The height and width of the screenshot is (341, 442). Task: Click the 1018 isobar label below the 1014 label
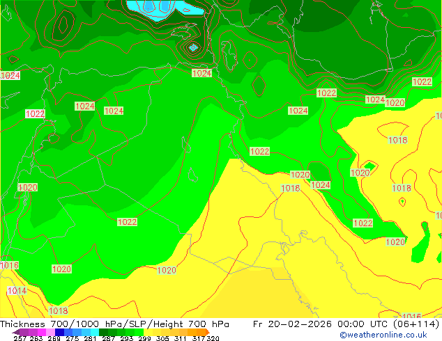point(59,310)
